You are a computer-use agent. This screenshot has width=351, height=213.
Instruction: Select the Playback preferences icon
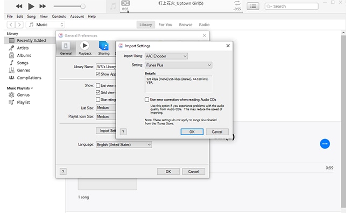(85, 48)
